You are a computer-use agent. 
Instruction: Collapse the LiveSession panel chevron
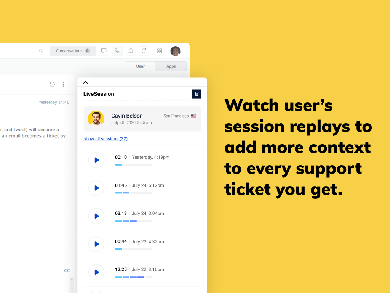click(x=85, y=82)
